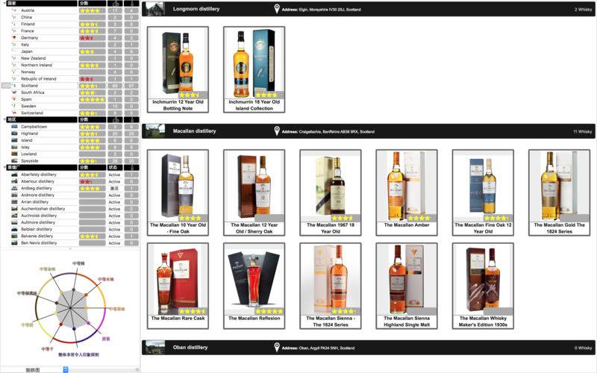Screen dimensions: 597x373
Task: Click the Speyside region thumbnail icon
Action: tap(14, 160)
